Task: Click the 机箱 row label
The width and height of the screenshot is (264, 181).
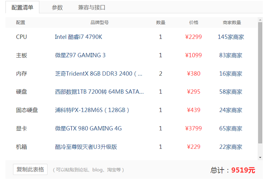Action: click(x=21, y=147)
